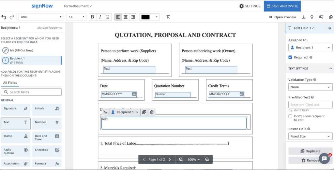Add a Radio Buttons field

[16, 151]
